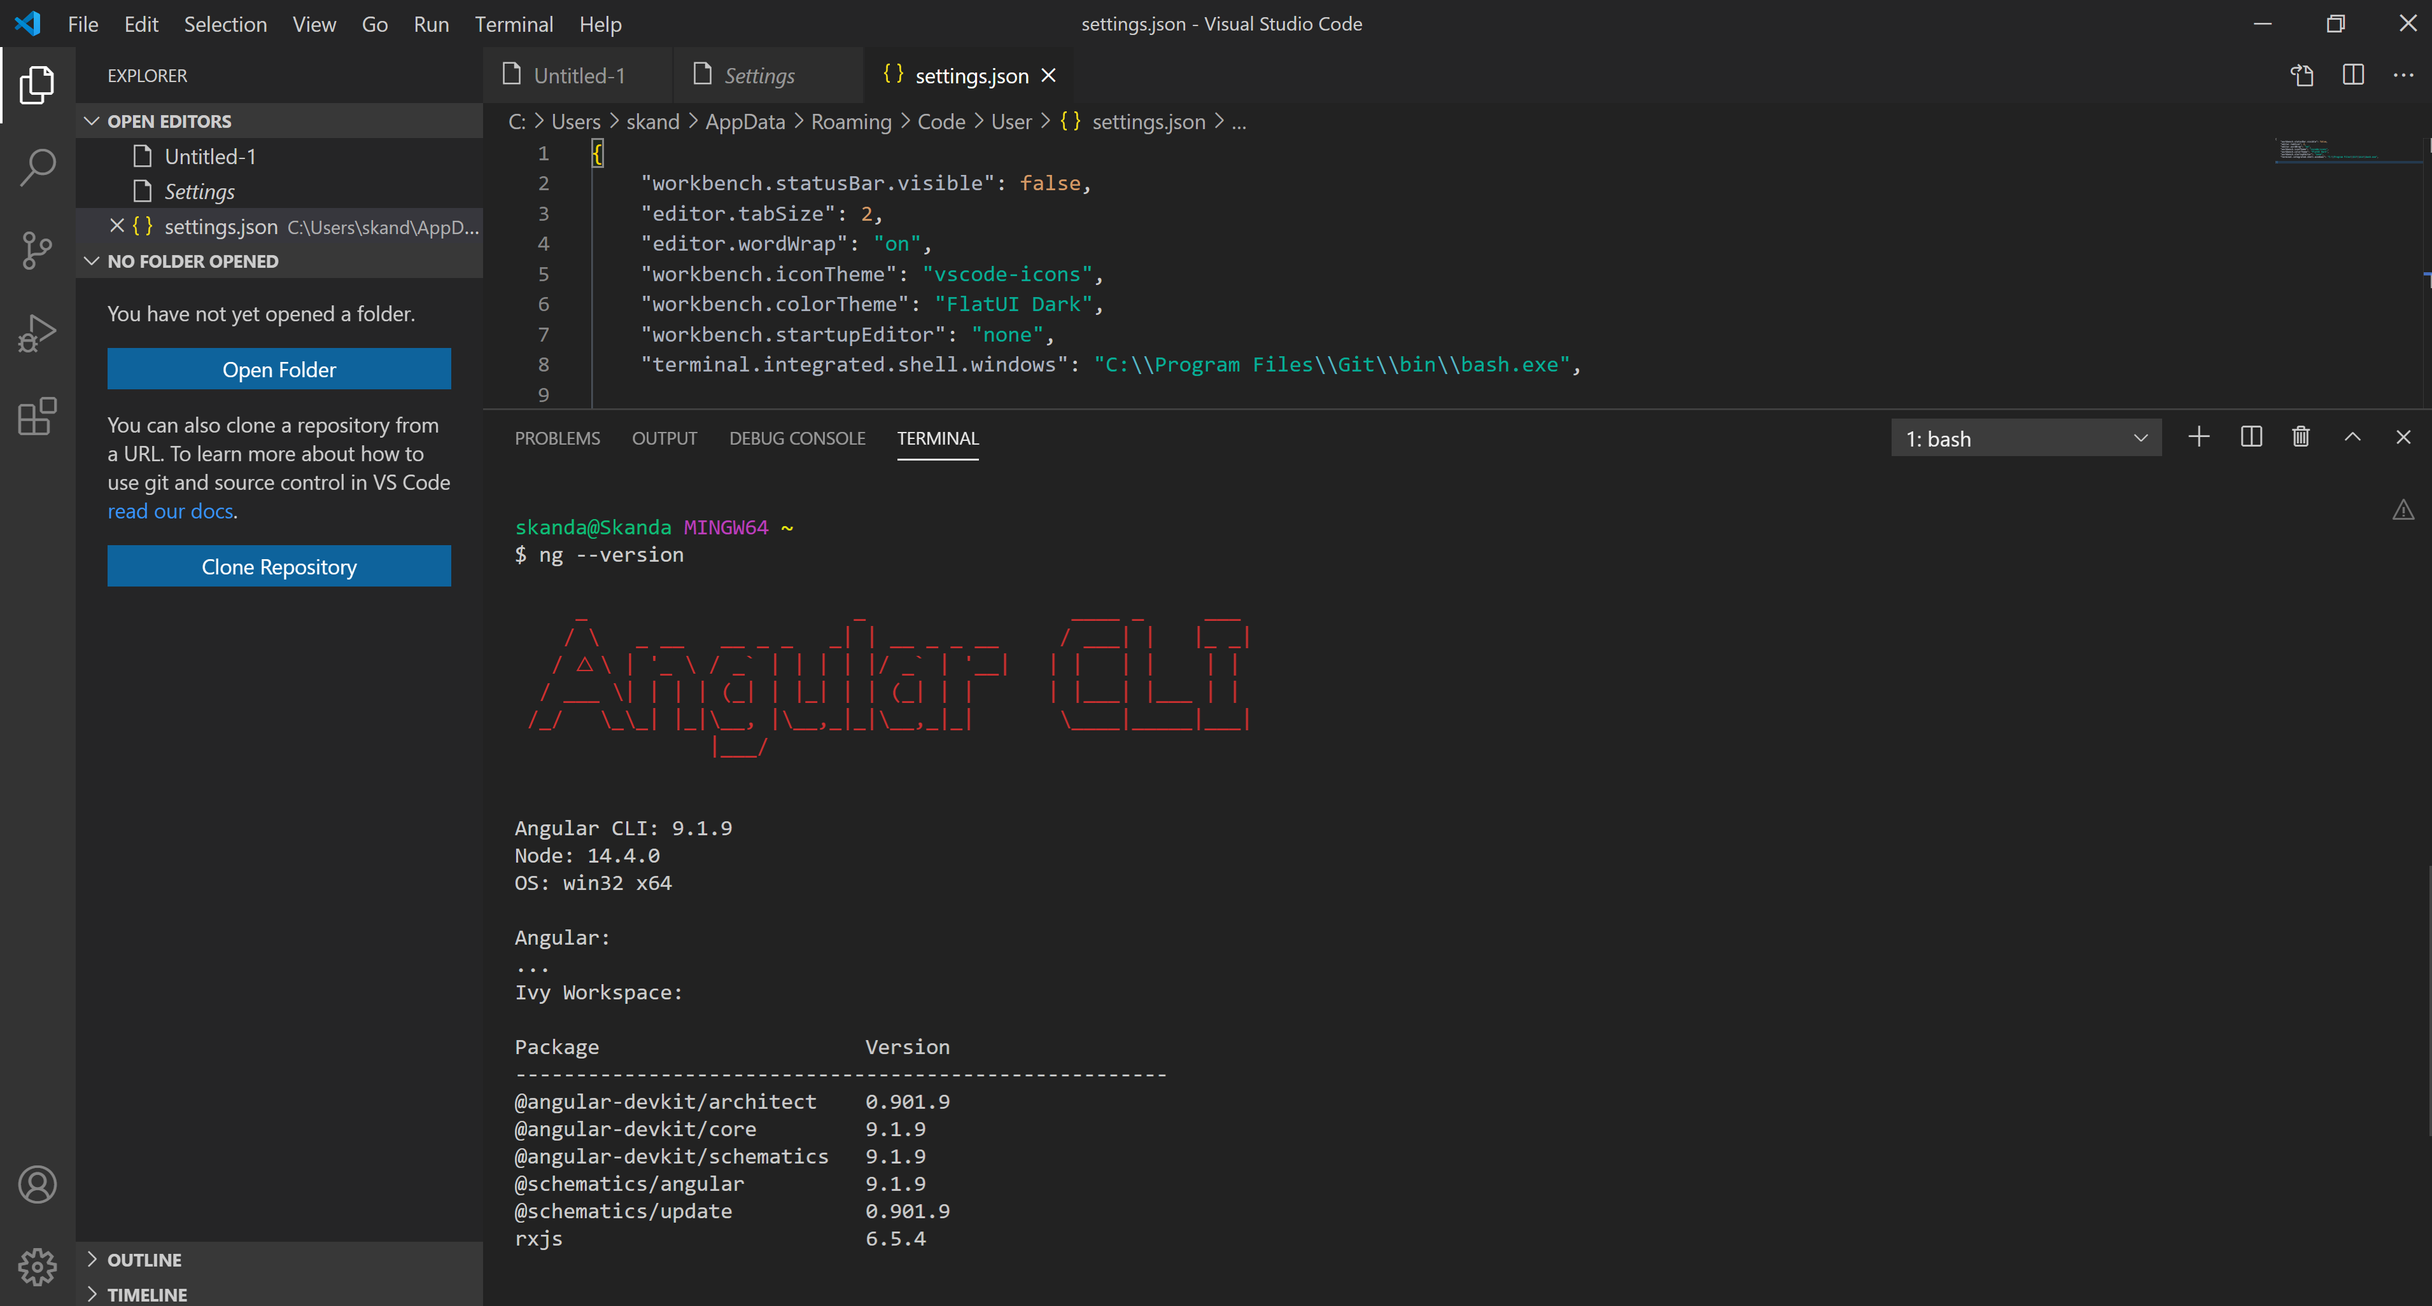The height and width of the screenshot is (1306, 2432).
Task: Open the Run and Debug view icon
Action: click(x=38, y=333)
